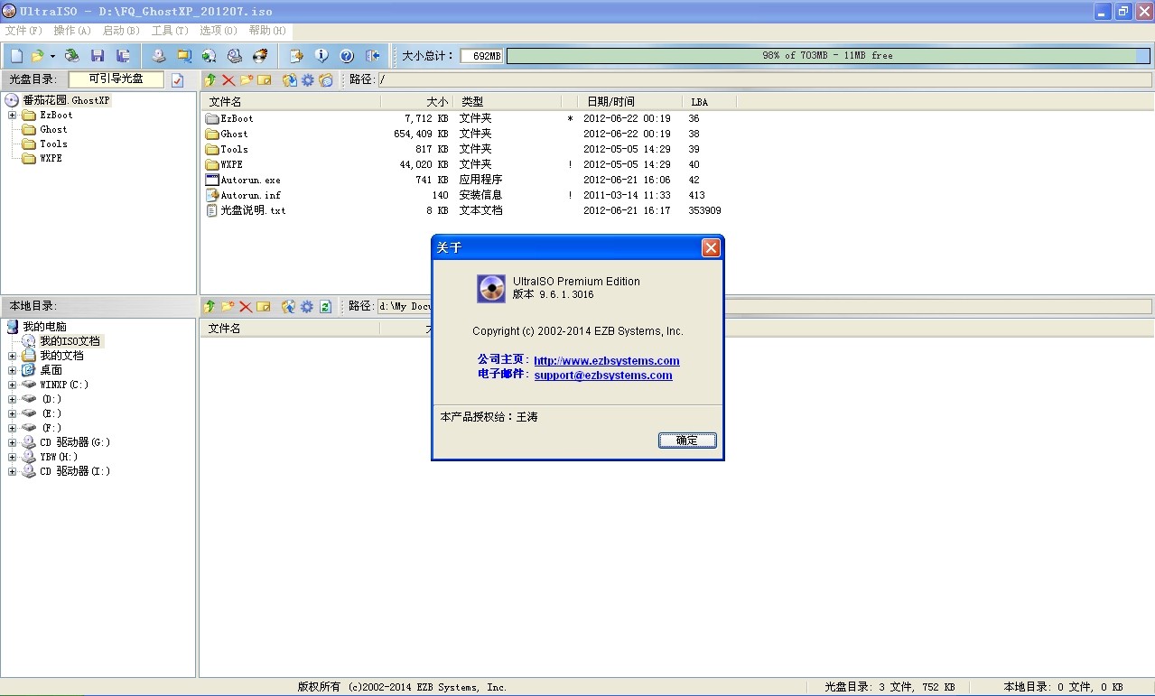The width and height of the screenshot is (1155, 696).
Task: Click the Open folder icon in the main toolbar
Action: click(x=37, y=56)
